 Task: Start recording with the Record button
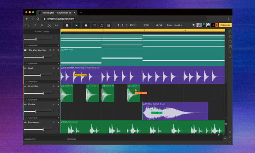pos(86,25)
